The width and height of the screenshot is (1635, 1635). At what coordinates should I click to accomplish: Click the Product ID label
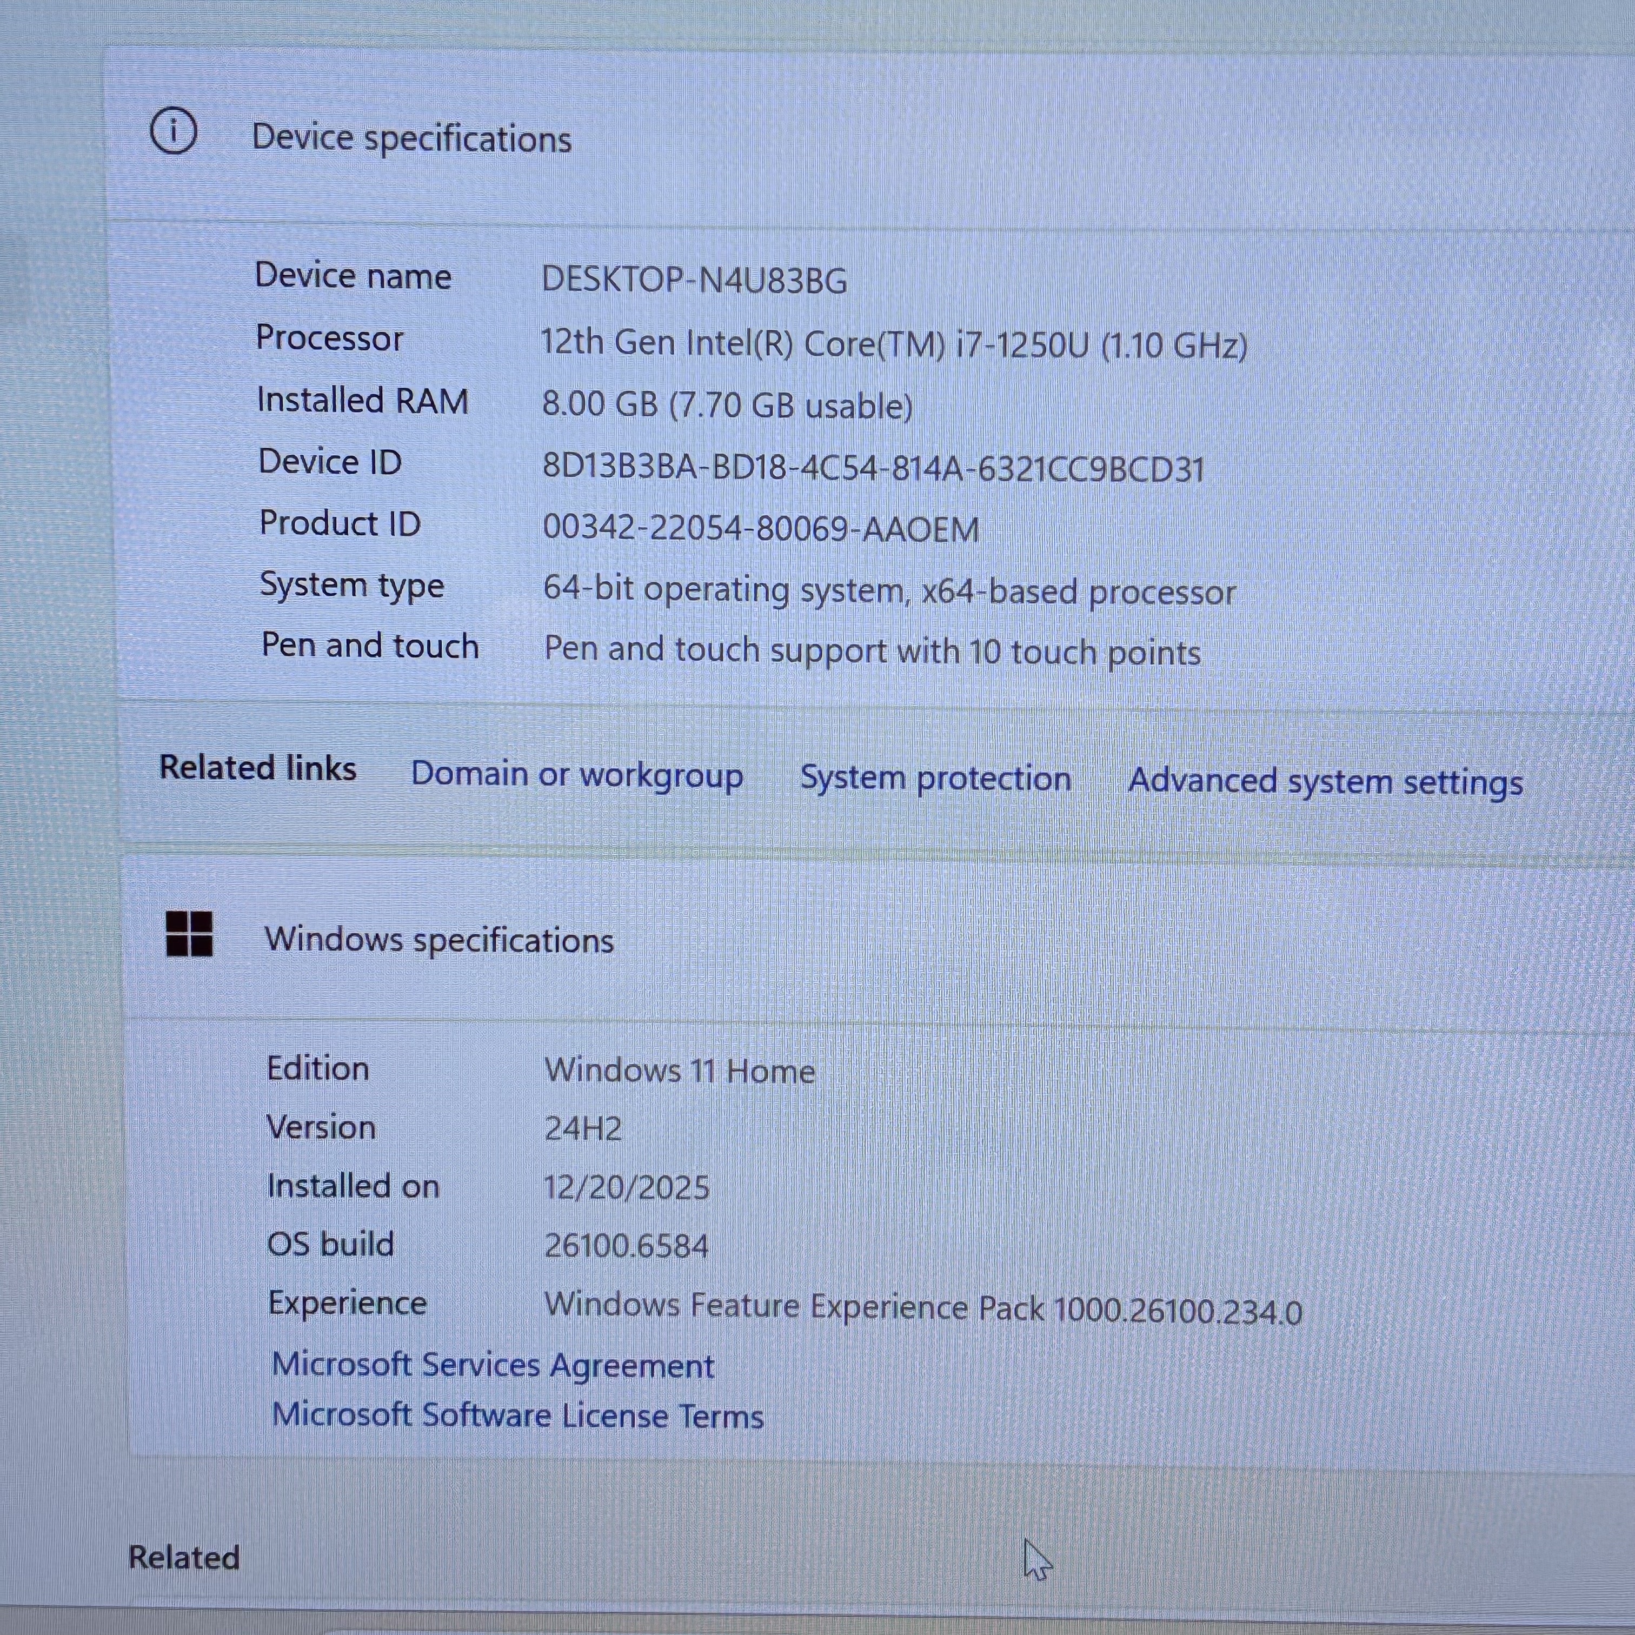(x=340, y=524)
